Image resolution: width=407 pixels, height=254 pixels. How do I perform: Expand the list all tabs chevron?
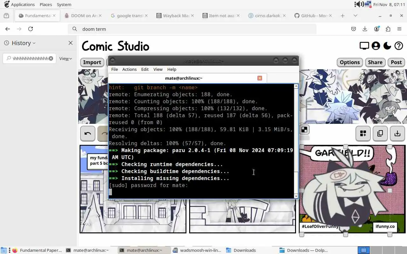coord(355,16)
